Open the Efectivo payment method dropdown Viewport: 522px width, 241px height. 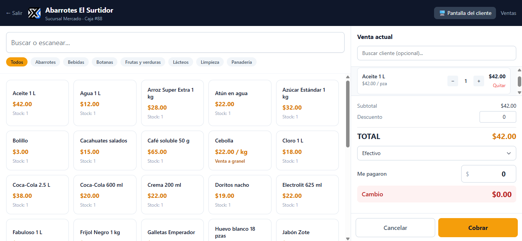click(436, 153)
